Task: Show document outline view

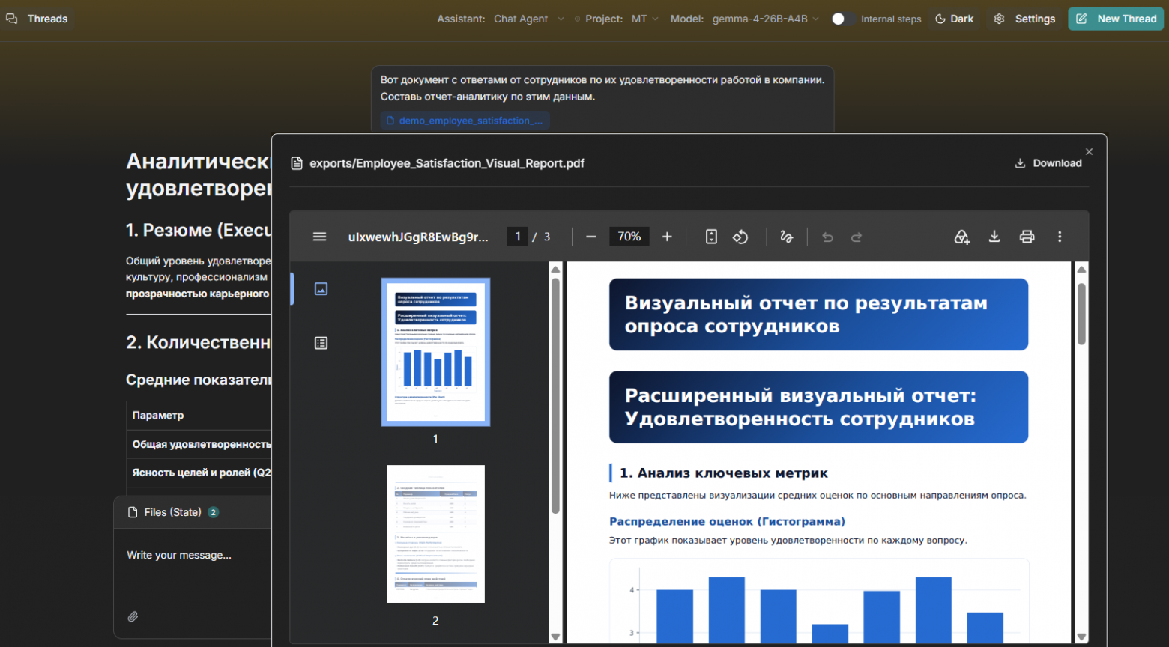Action: coord(321,343)
